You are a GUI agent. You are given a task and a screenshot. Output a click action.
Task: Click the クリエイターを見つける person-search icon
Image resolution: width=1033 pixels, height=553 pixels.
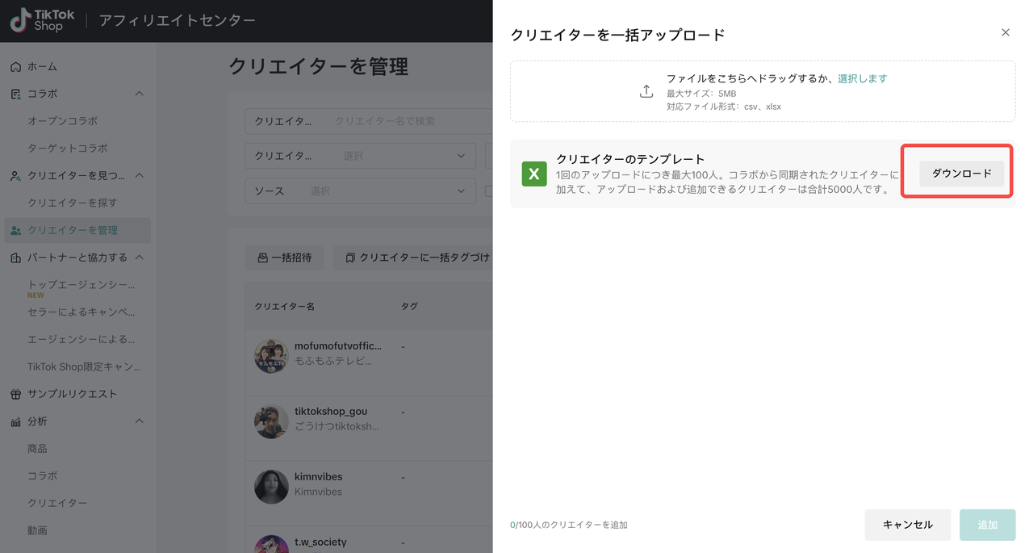click(15, 175)
